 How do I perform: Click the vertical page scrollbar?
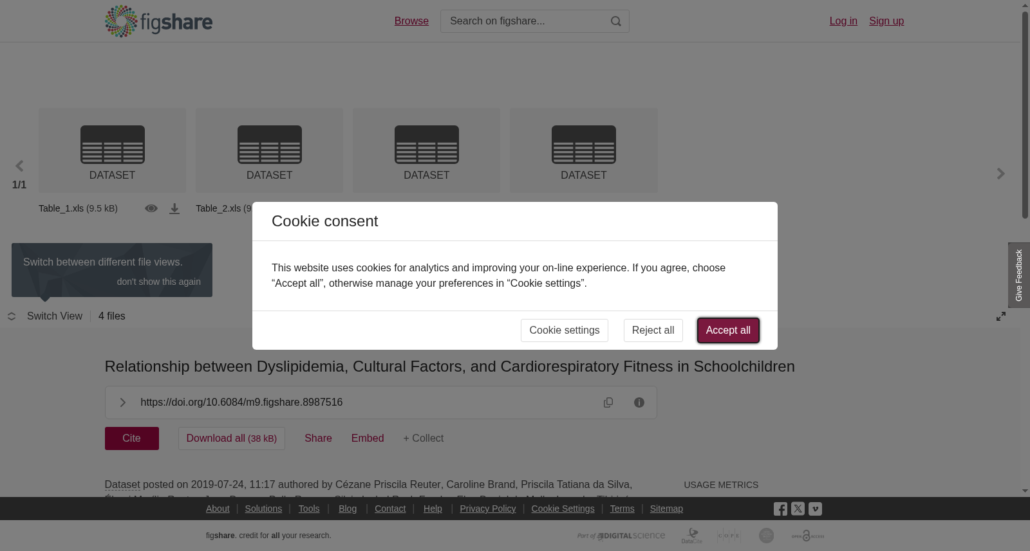coord(1025,114)
